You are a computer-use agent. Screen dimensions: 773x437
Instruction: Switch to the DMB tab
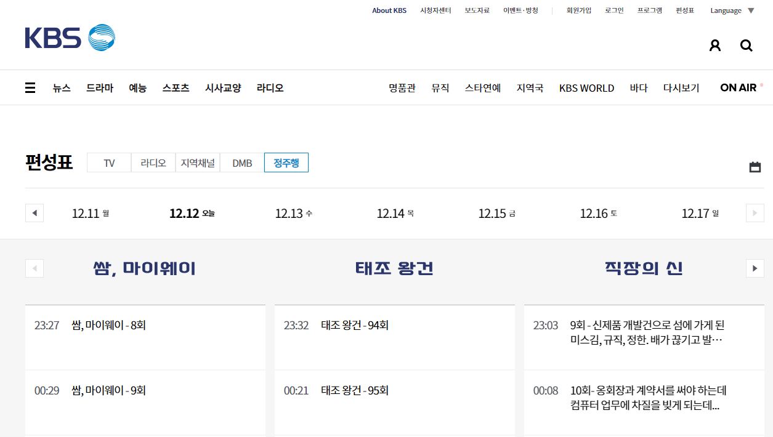tap(242, 162)
